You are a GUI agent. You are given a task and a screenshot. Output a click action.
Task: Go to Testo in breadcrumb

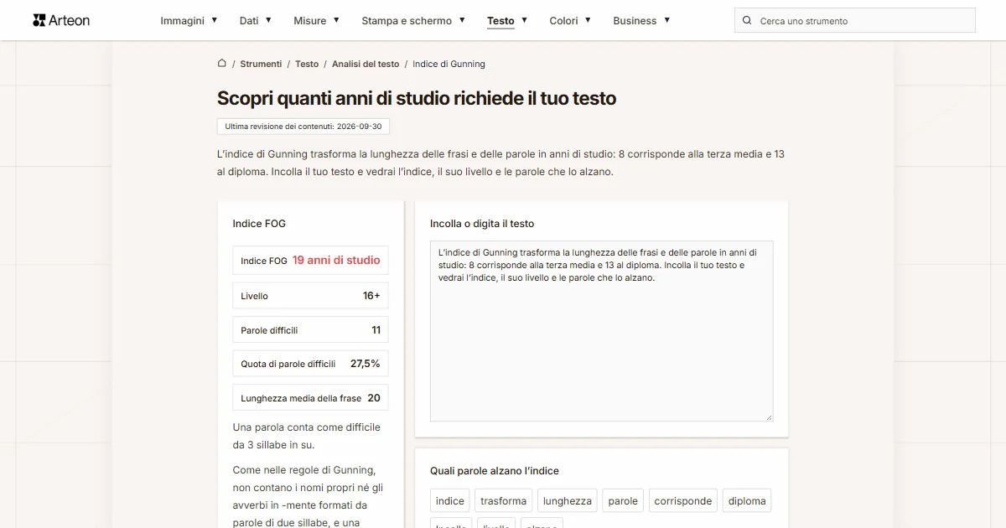[307, 64]
